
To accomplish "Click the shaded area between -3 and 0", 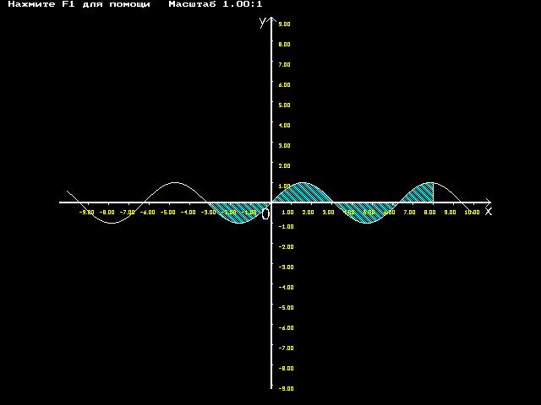I will coord(240,212).
